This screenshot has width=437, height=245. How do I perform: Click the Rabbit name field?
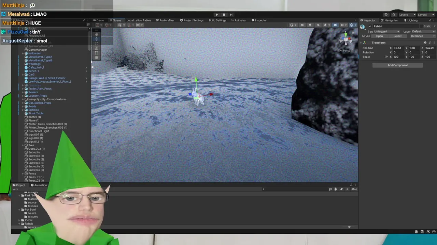[x=396, y=26]
